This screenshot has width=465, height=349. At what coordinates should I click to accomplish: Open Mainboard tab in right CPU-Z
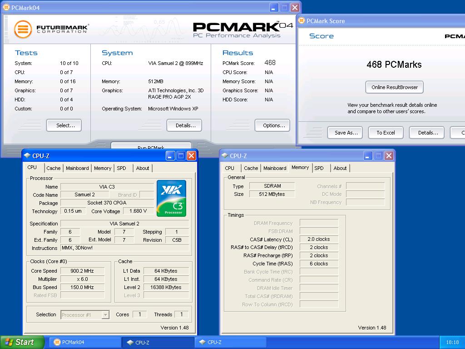point(275,168)
